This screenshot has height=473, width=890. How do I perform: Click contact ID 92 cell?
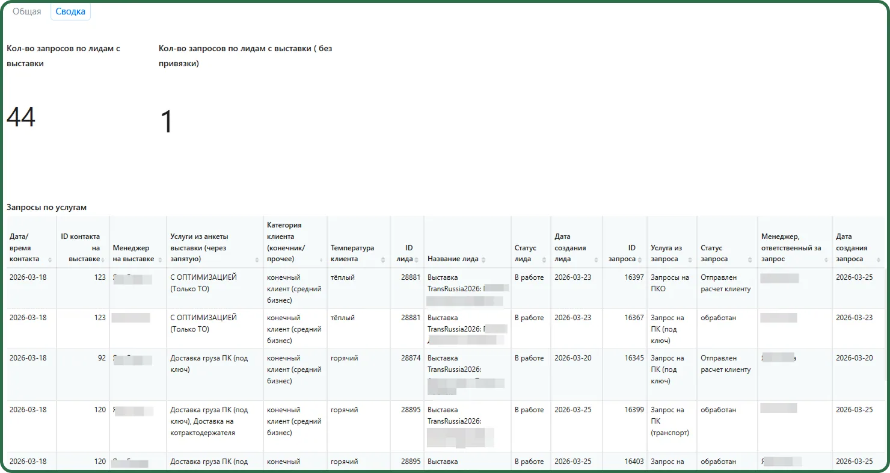pos(83,375)
